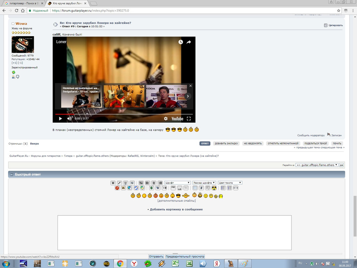Insert sunglasses cool smiley
This screenshot has width=357, height=268.
178,196
